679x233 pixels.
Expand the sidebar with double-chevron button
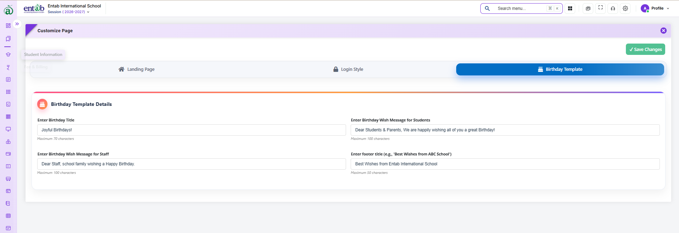[17, 24]
